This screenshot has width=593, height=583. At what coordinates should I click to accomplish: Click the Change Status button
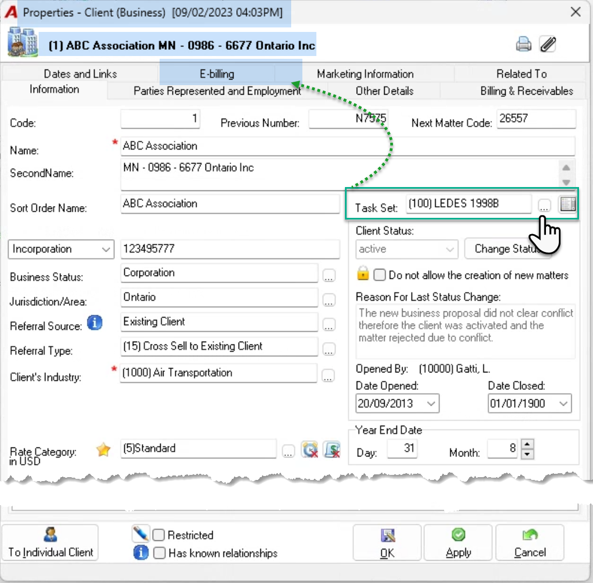tap(507, 249)
